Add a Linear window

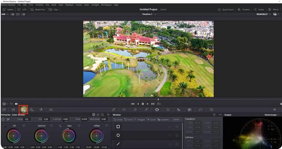coord(118,119)
